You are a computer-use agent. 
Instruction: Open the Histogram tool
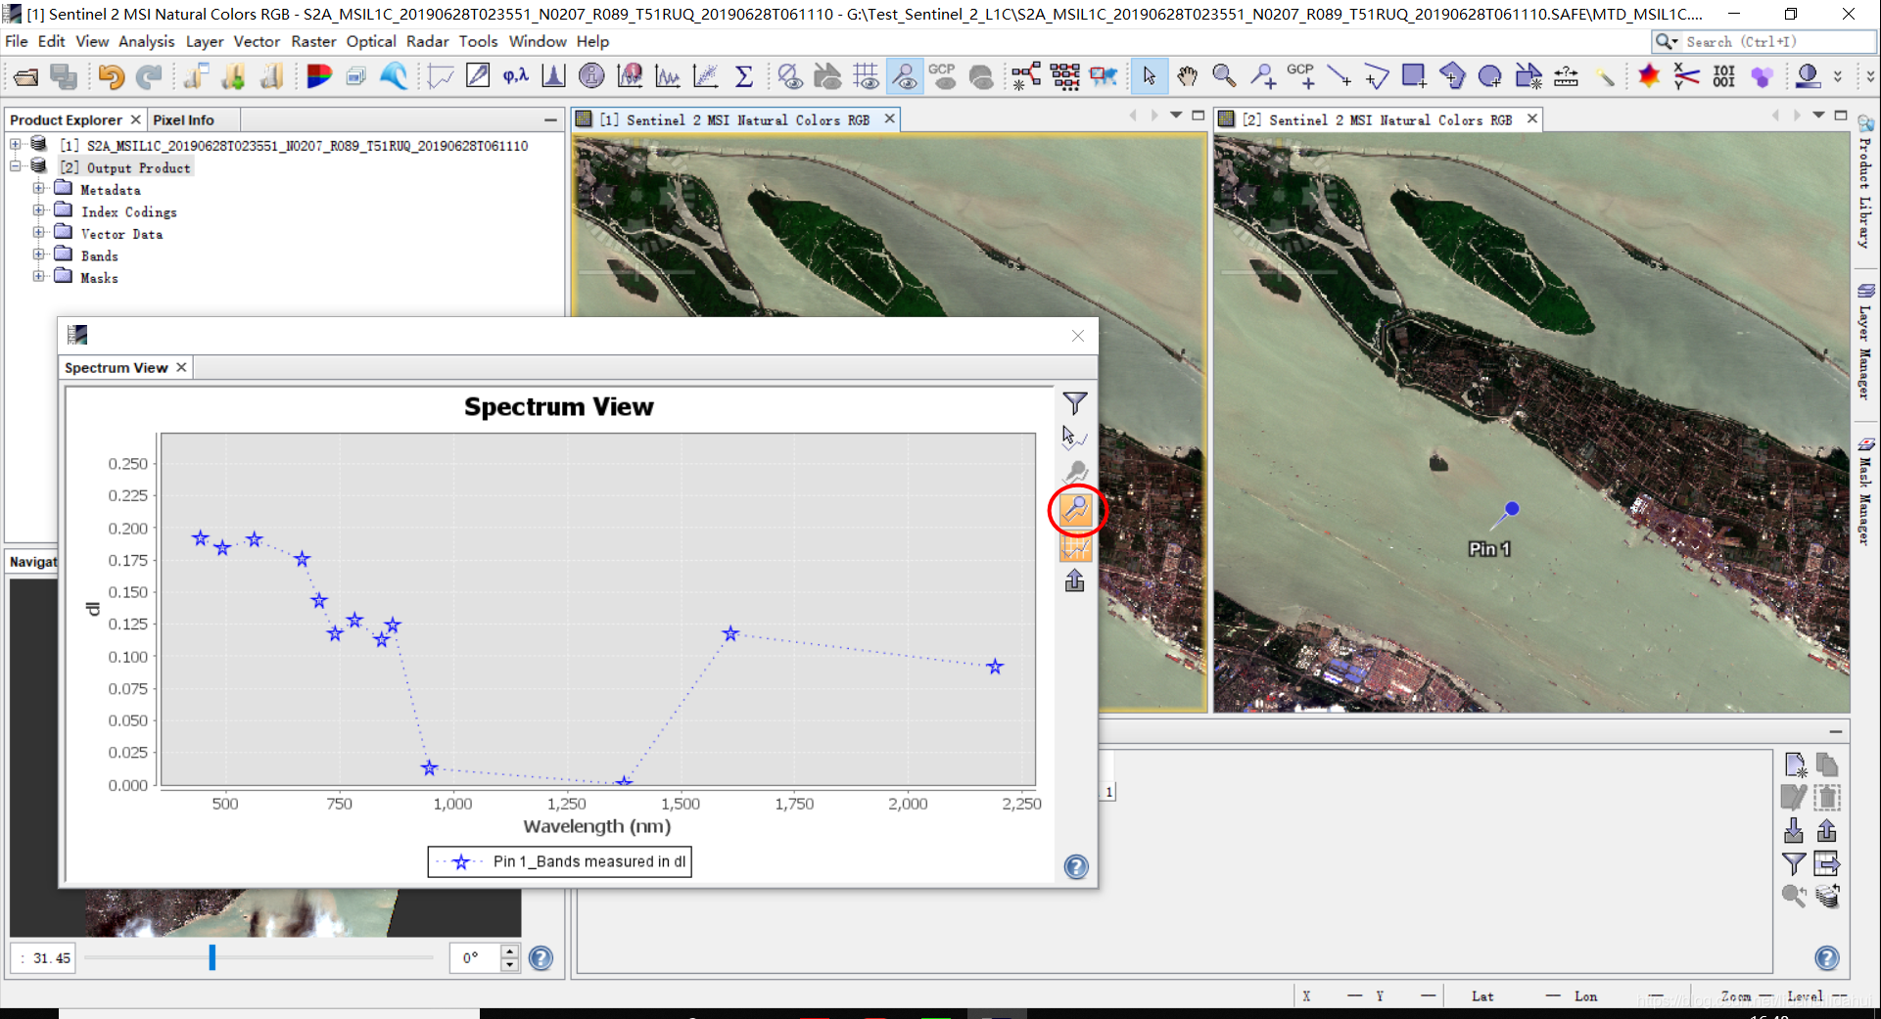tap(553, 76)
